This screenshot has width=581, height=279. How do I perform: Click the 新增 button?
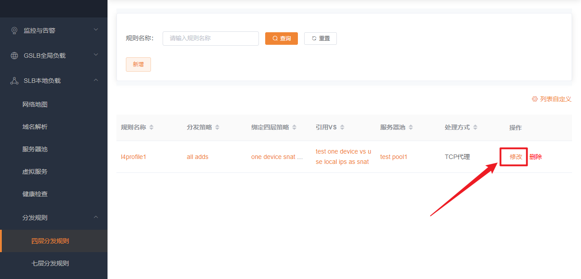pos(138,64)
